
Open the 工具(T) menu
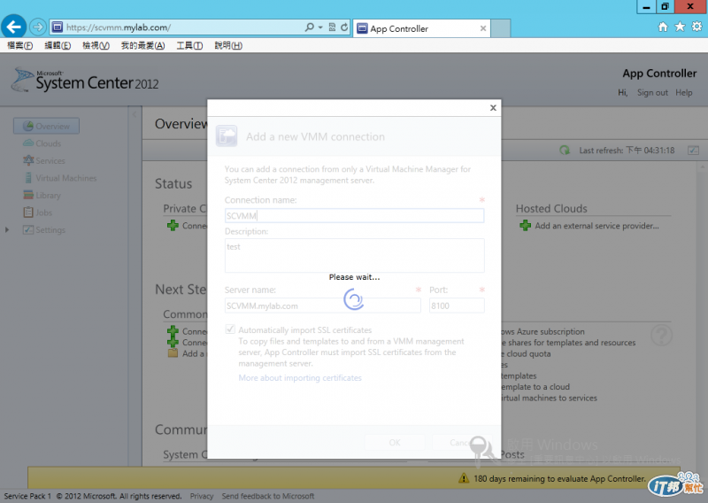tap(189, 45)
